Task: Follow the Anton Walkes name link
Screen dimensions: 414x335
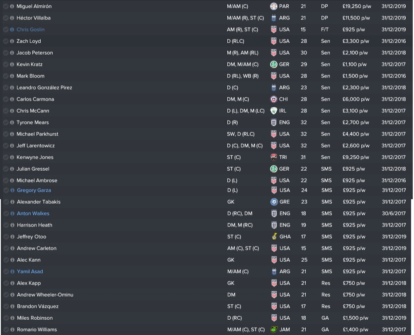Action: (x=33, y=214)
